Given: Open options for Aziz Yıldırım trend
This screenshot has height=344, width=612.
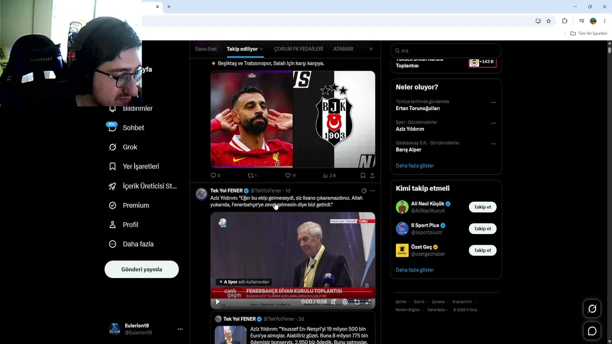Looking at the screenshot, I should [493, 123].
